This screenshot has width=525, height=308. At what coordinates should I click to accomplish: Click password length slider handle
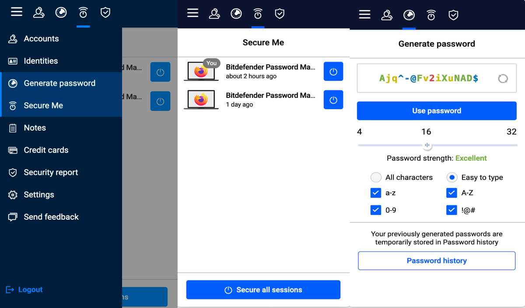[427, 145]
